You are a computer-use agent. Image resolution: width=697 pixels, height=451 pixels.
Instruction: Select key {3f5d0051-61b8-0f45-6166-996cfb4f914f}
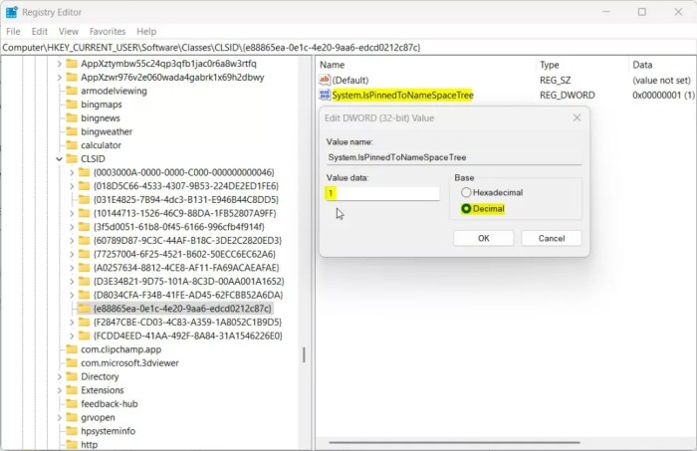click(x=178, y=227)
